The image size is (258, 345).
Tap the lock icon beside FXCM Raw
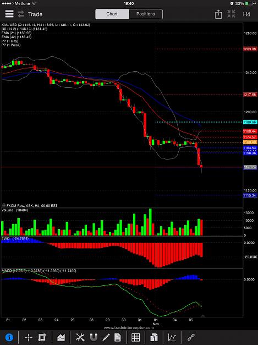[4, 205]
